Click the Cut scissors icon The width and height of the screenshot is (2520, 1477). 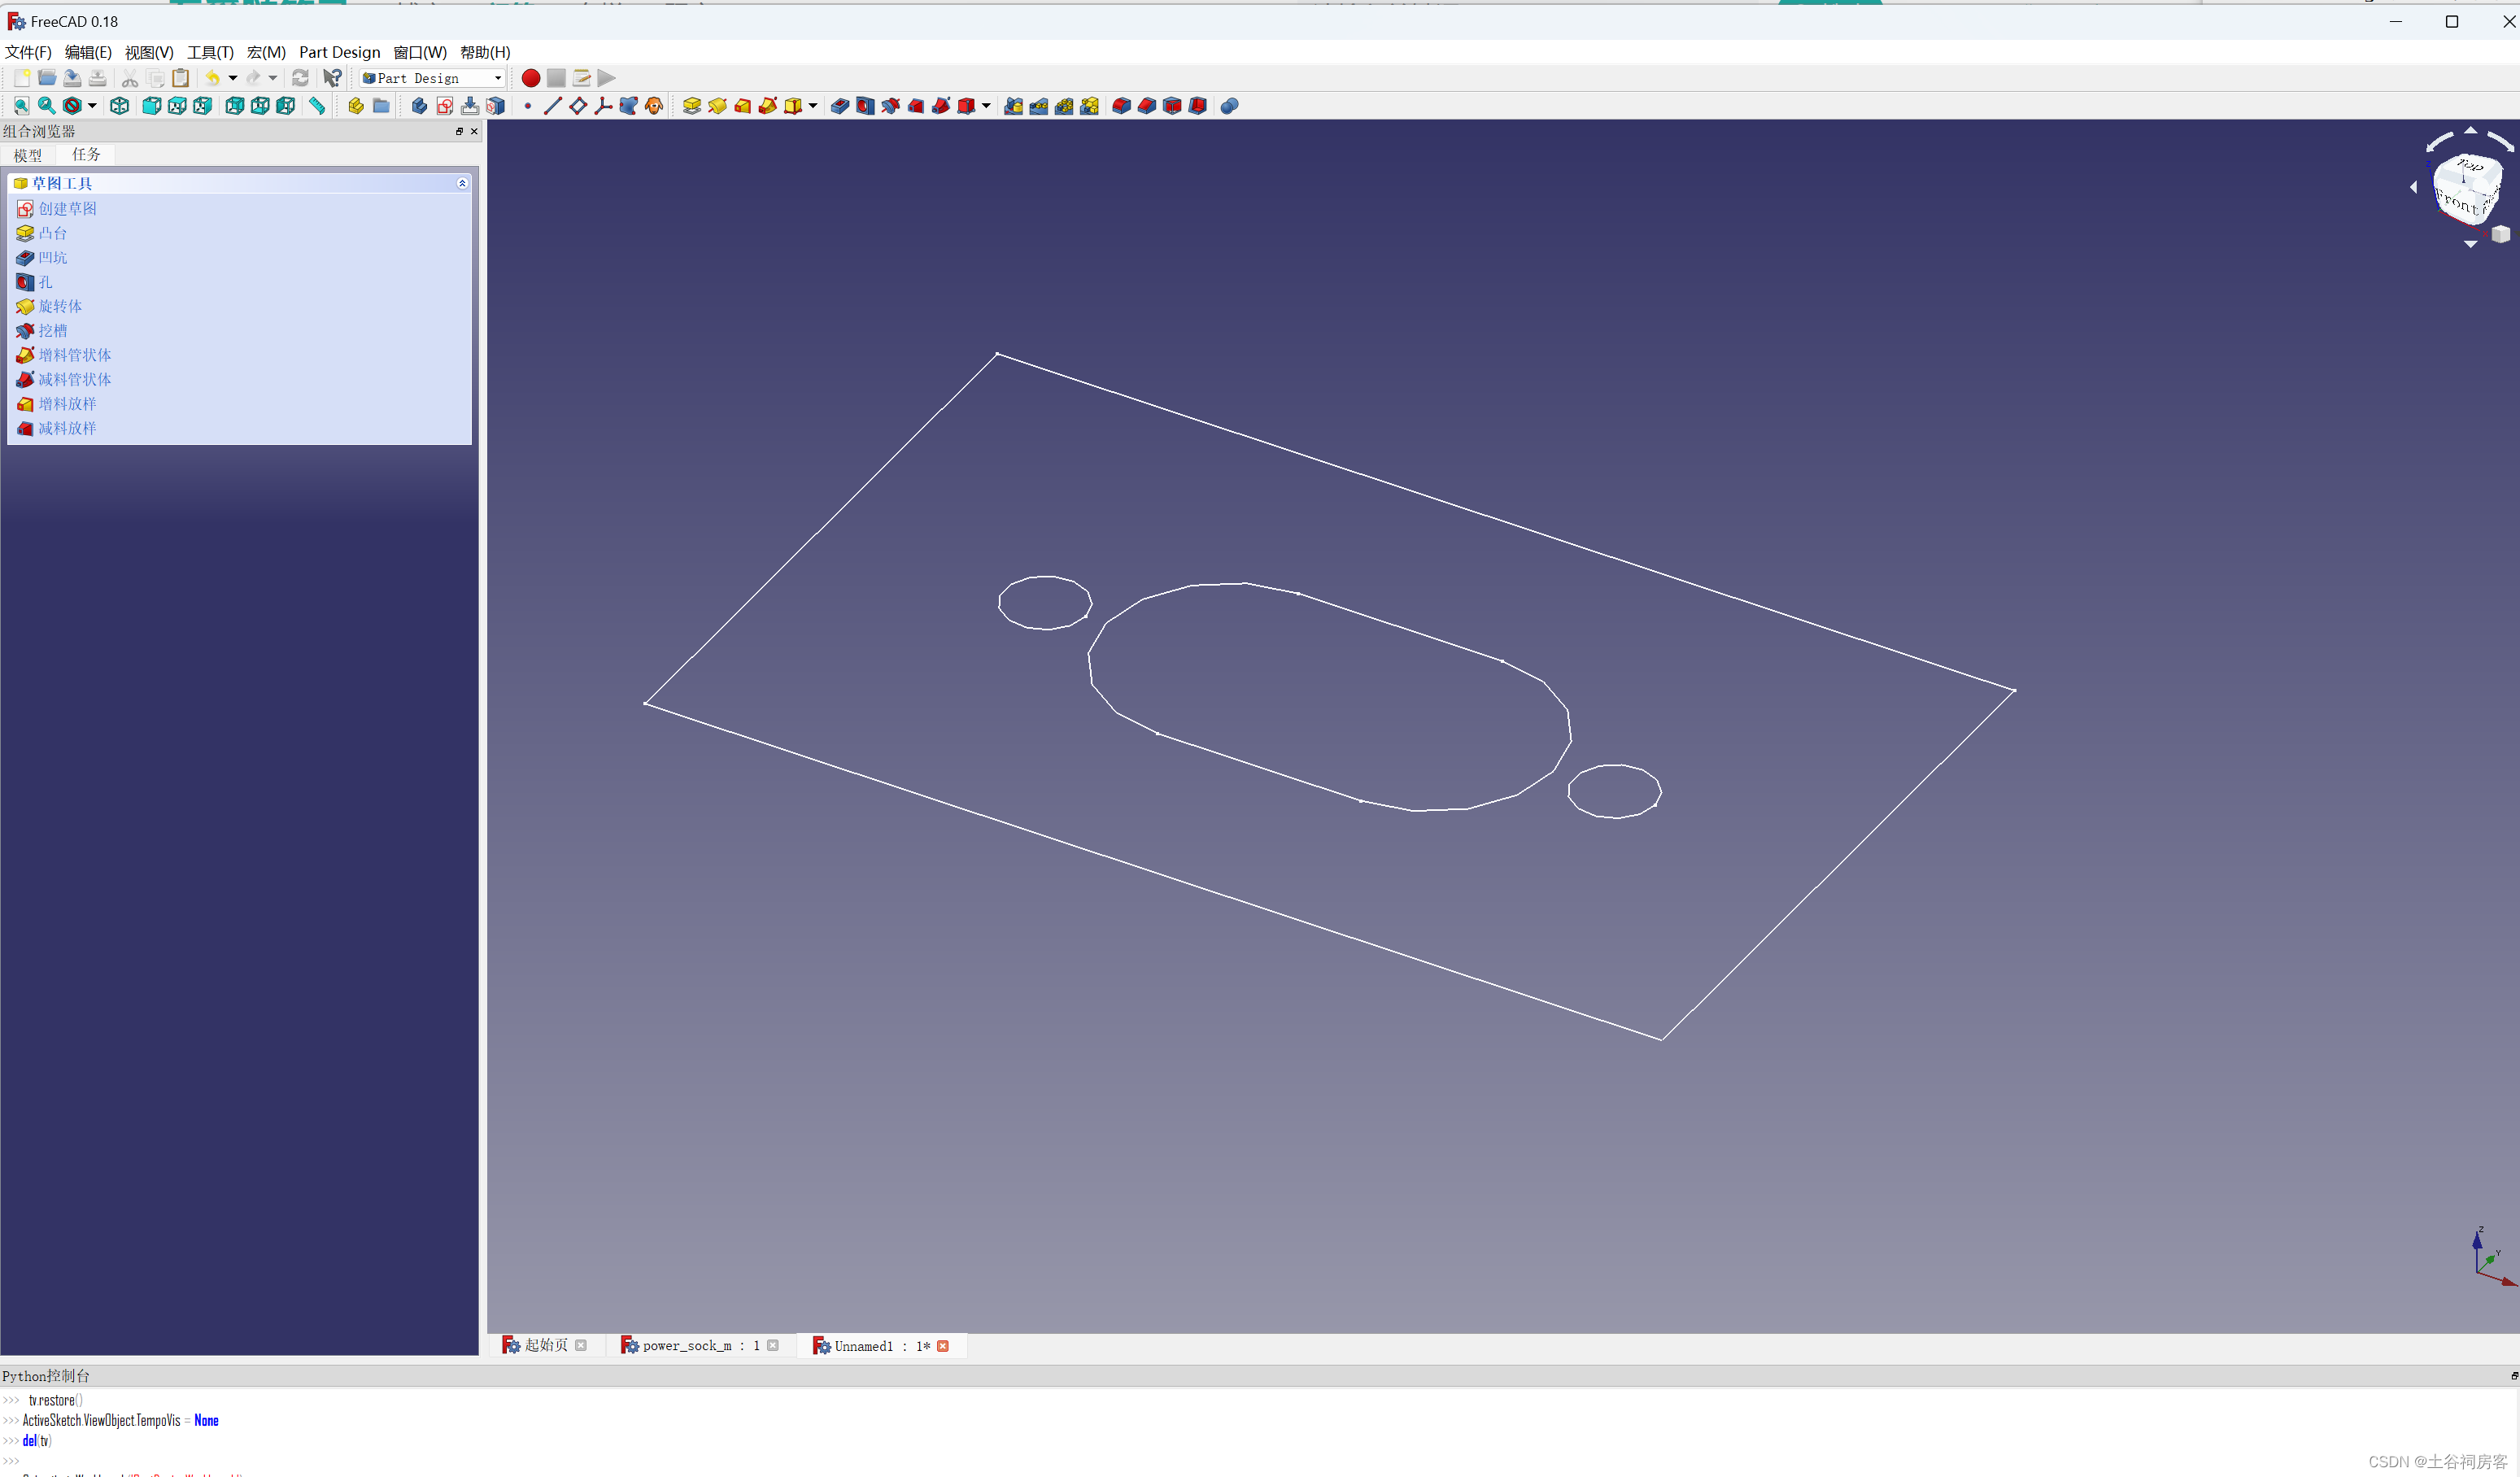[x=130, y=78]
